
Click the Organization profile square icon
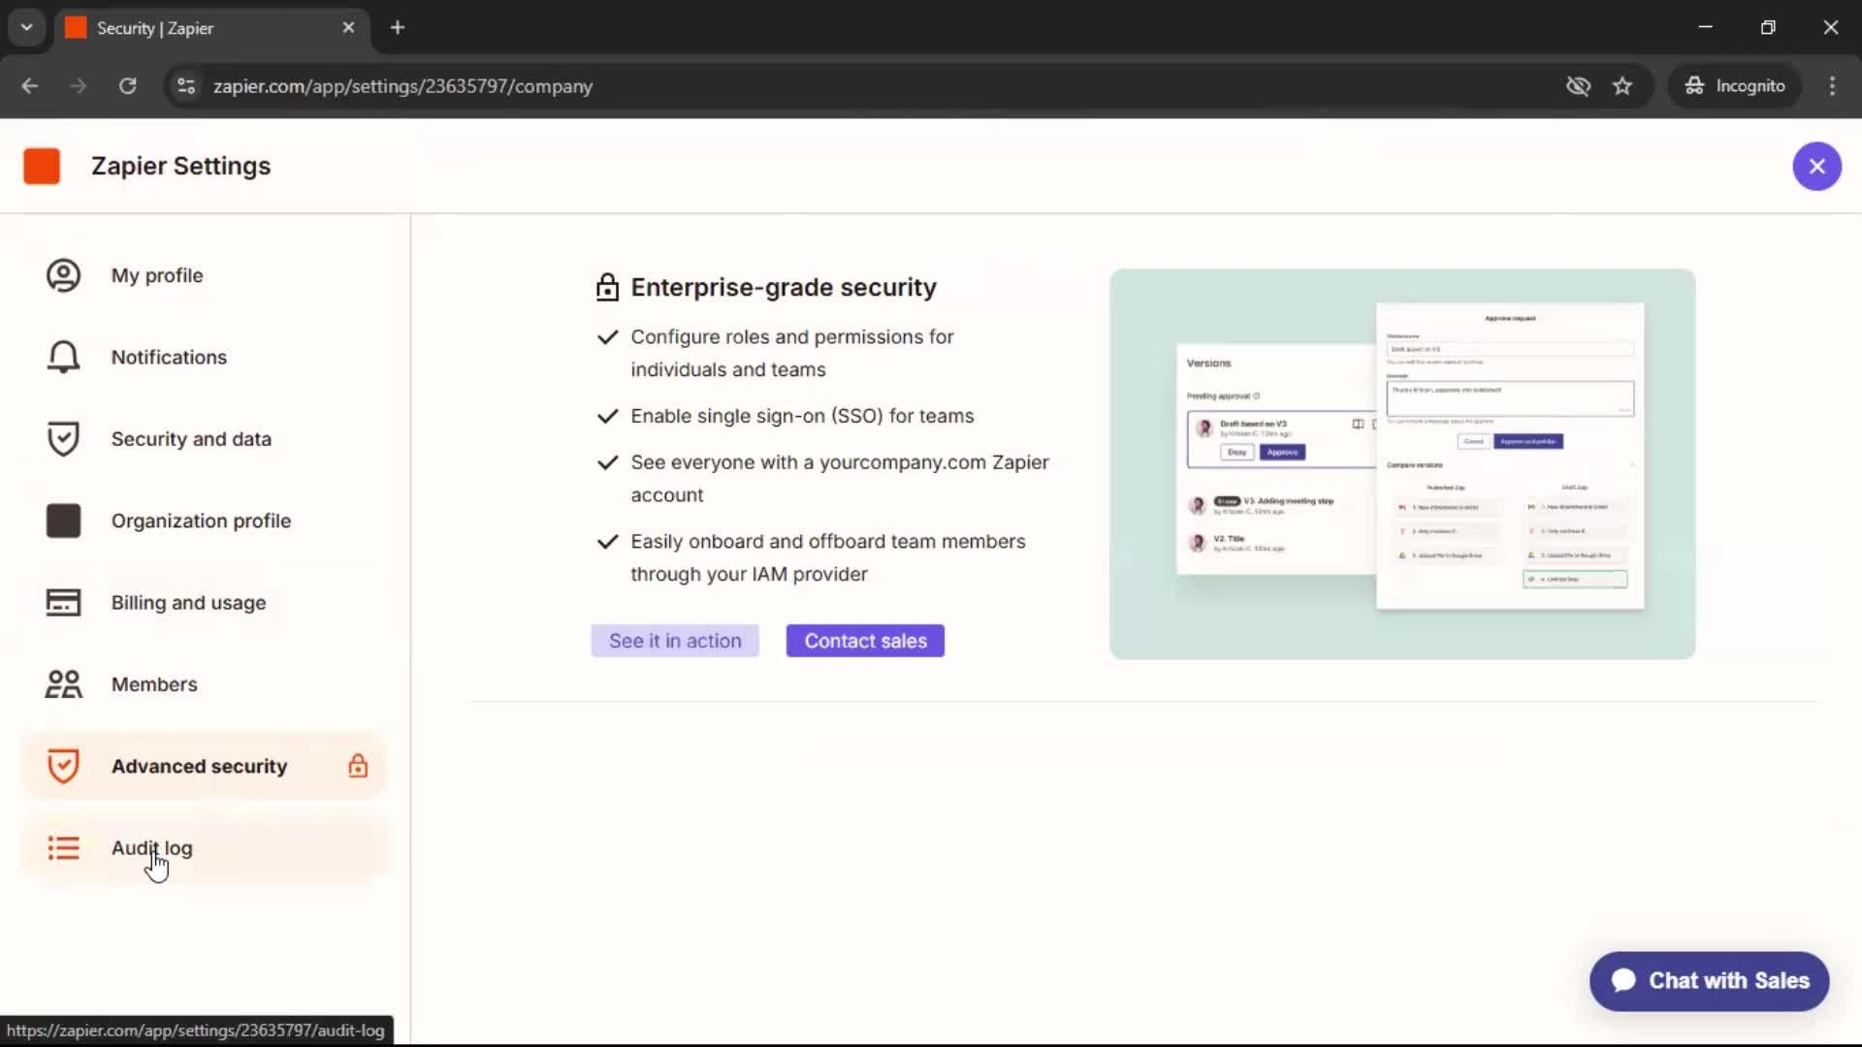[63, 521]
